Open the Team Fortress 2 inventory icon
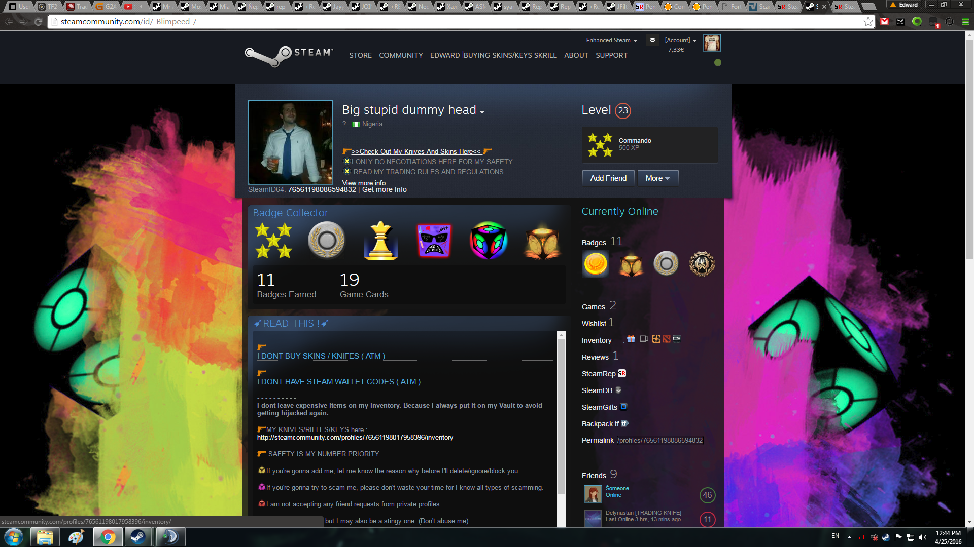The image size is (974, 547). [x=656, y=339]
